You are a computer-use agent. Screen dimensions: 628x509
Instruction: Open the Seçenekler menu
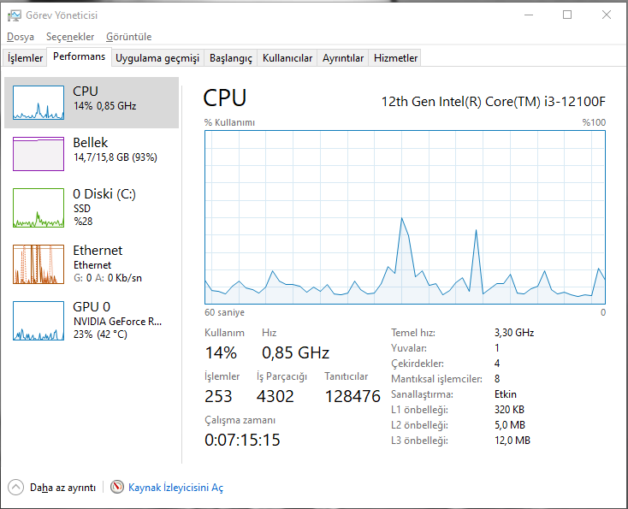[70, 37]
